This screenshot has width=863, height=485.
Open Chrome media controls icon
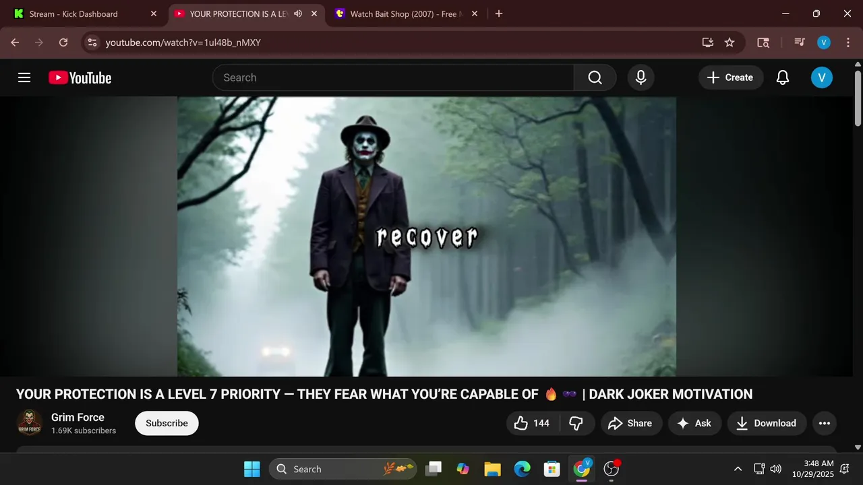(x=800, y=42)
